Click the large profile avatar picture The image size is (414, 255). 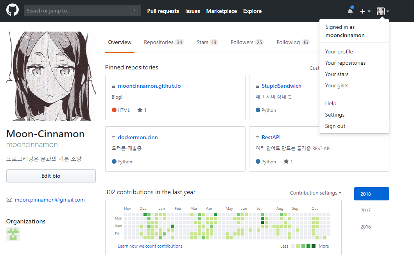51,76
